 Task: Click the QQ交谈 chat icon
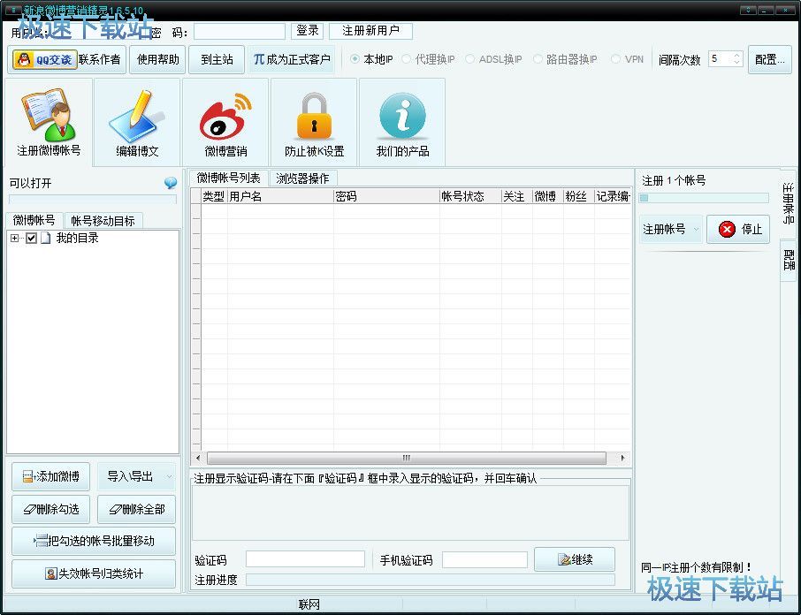pos(44,60)
